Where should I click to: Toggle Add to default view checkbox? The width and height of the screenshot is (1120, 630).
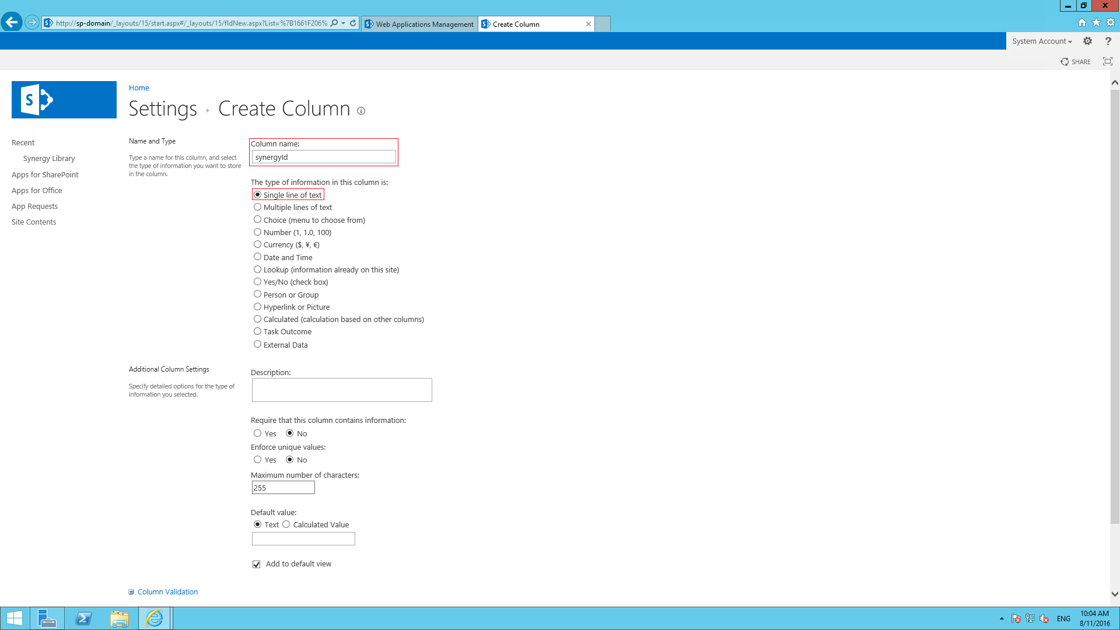click(256, 564)
